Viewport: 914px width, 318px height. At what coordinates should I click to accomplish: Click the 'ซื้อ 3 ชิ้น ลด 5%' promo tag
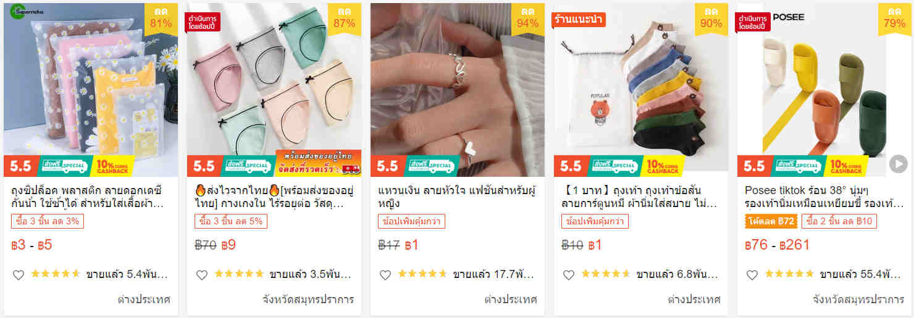[230, 221]
